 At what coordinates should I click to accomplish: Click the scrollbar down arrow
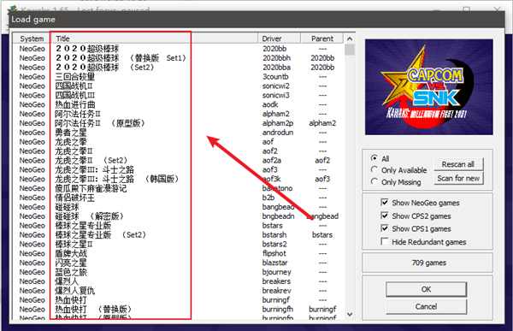350,314
